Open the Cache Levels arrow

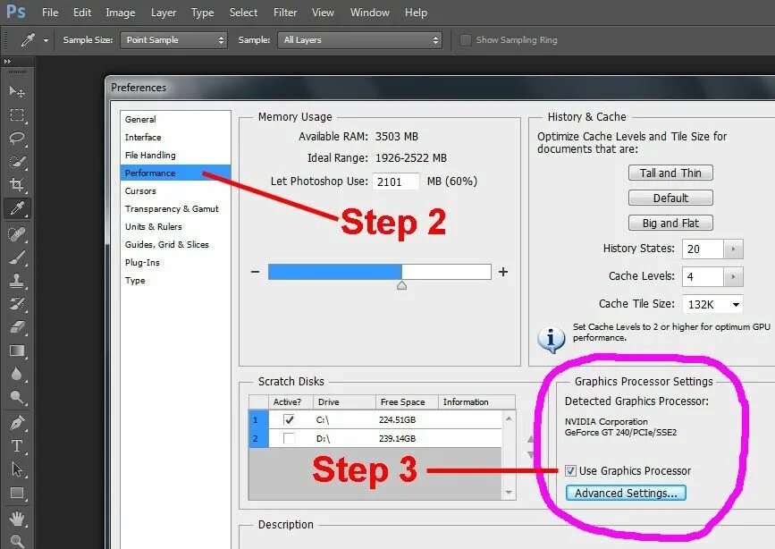pyautogui.click(x=734, y=277)
